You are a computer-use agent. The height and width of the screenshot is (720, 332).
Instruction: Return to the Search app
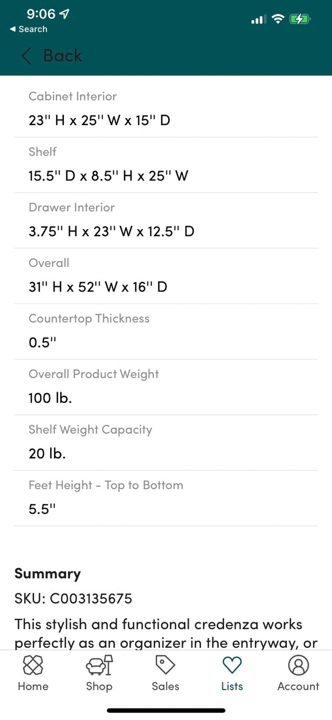tap(29, 29)
